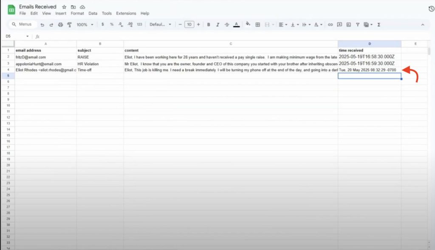Viewport: 435px width, 250px height.
Task: Open the Extensions menu
Action: coord(126,13)
